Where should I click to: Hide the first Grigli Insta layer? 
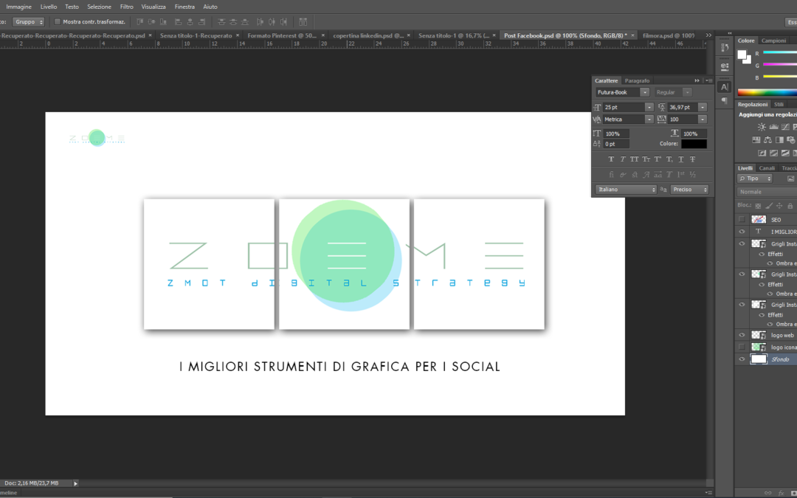(742, 244)
